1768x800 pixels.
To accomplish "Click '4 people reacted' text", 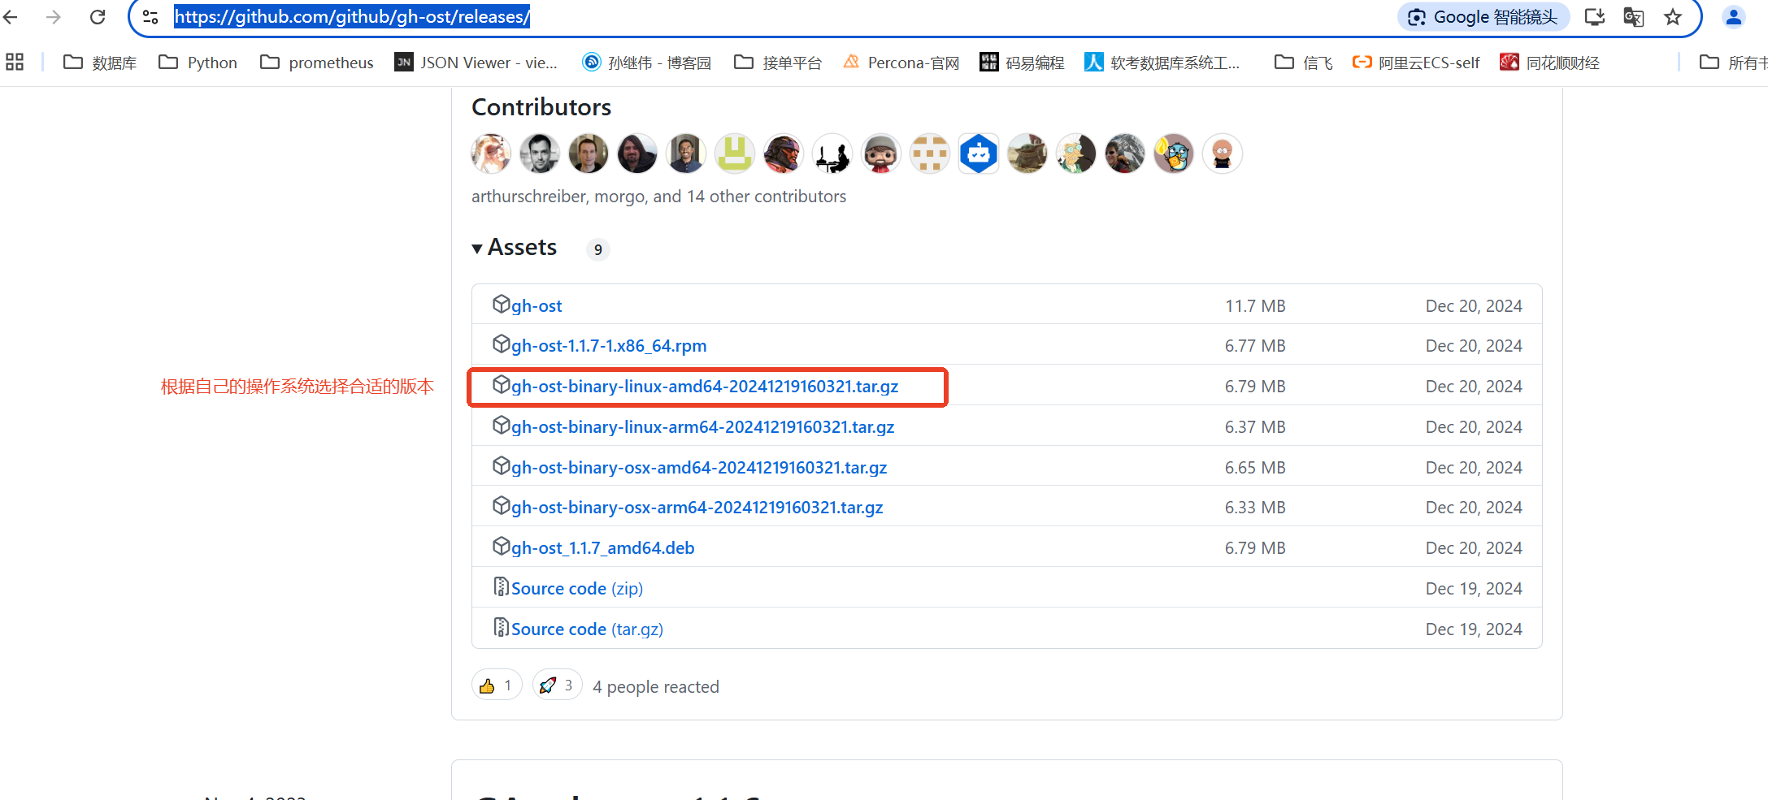I will [656, 687].
